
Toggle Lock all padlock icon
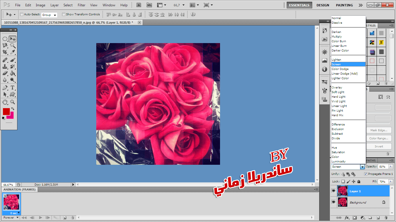coord(359,182)
